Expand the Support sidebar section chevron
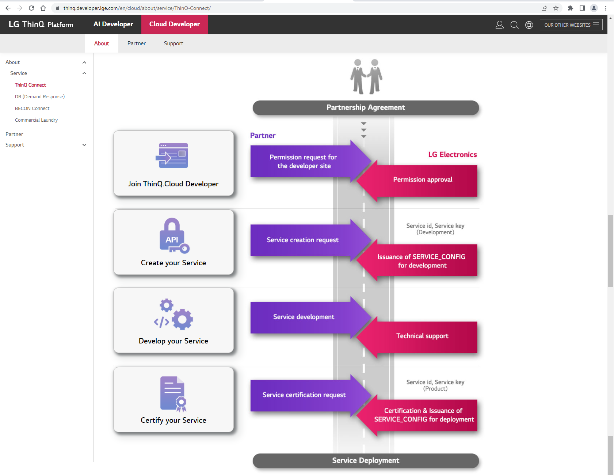 coord(84,145)
